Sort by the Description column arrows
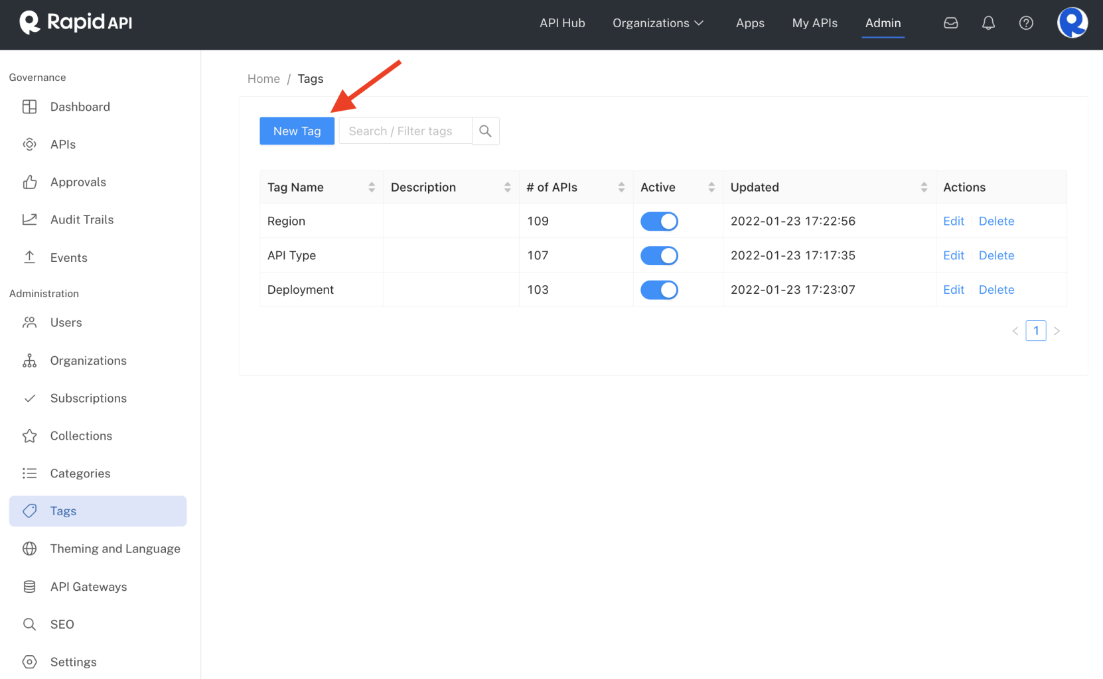Viewport: 1103px width, 679px height. pyautogui.click(x=507, y=188)
